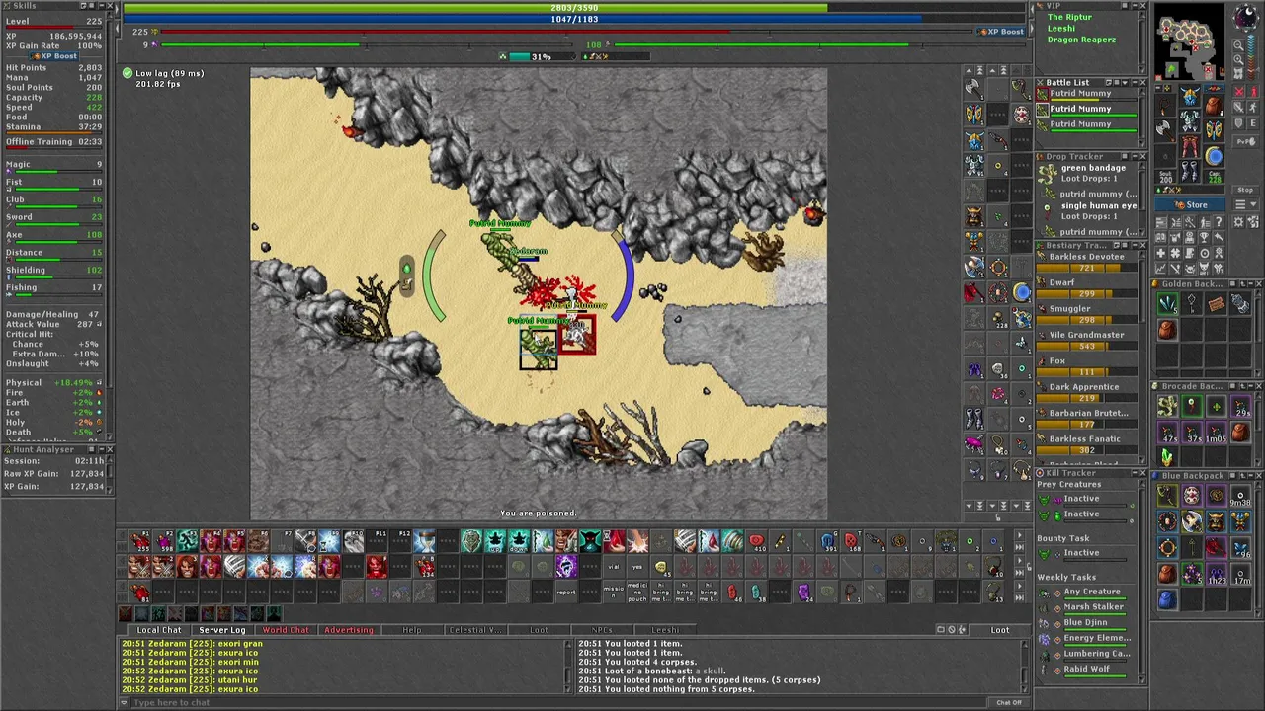Screen dimensions: 1265x711
Task: Close the Hunt Analyser panel
Action: click(109, 449)
